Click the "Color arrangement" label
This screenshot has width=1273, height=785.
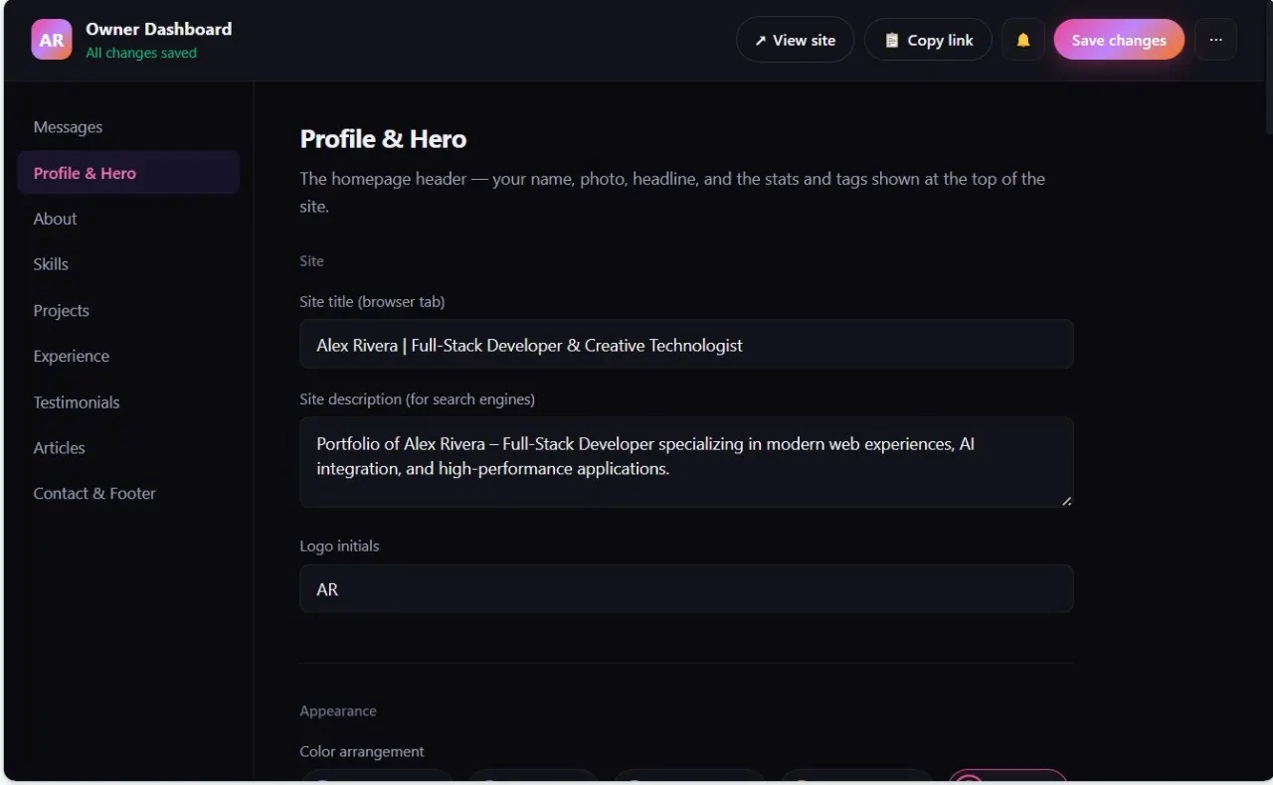click(362, 752)
